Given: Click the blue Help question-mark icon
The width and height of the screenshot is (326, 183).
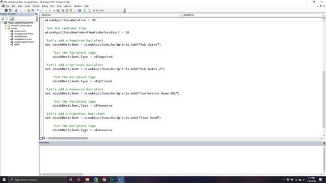Looking at the screenshot, I should coord(79,10).
